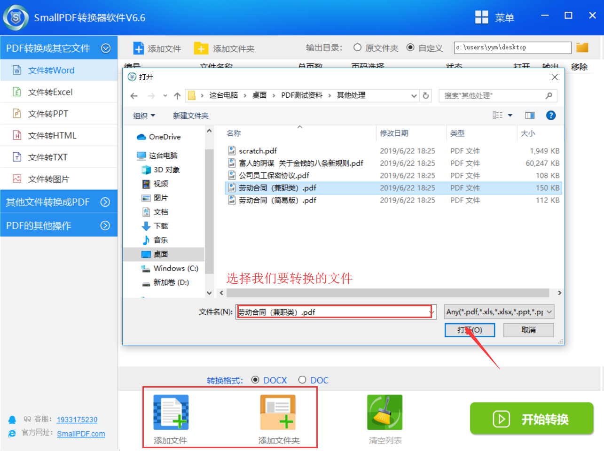This screenshot has width=604, height=451.
Task: Click the 取消 button in dialog
Action: 528,330
